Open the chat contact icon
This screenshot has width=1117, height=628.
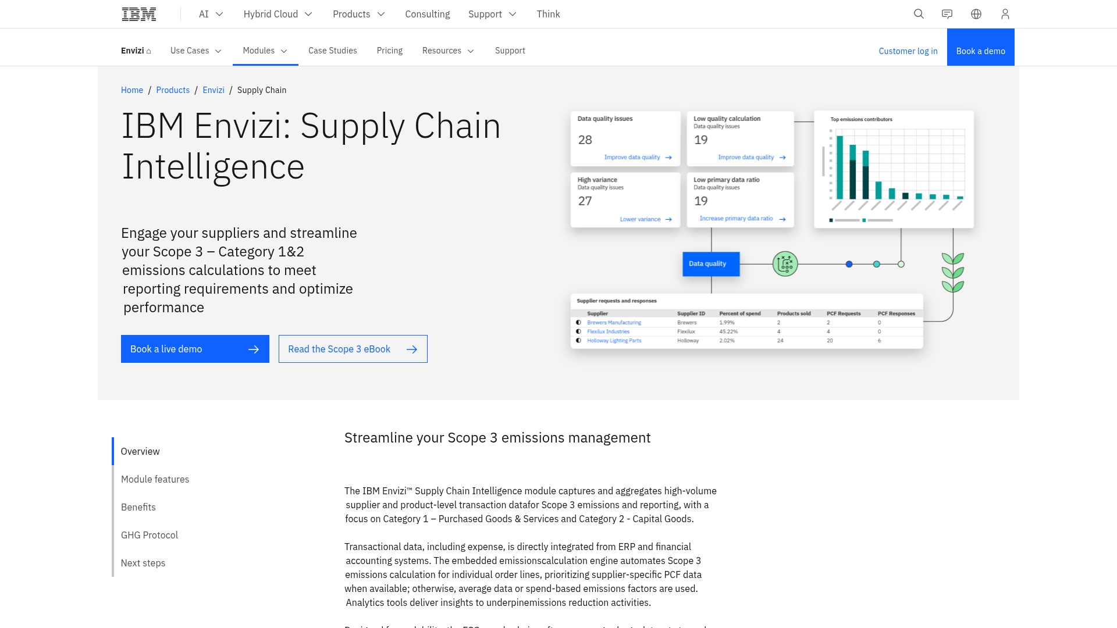(947, 14)
